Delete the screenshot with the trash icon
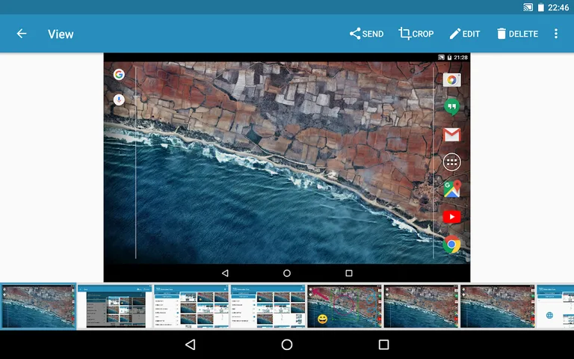 pos(516,34)
